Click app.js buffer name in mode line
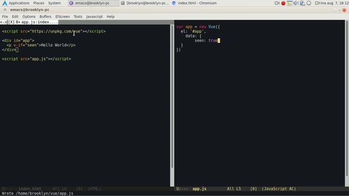The height and width of the screenshot is (196, 349). (200, 189)
